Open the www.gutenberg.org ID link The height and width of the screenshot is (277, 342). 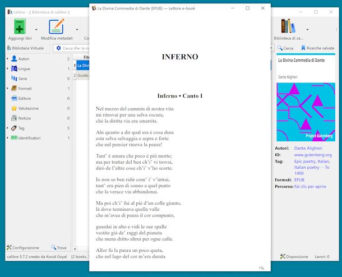(313, 155)
